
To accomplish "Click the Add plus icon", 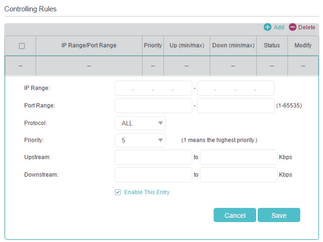I will (x=268, y=27).
